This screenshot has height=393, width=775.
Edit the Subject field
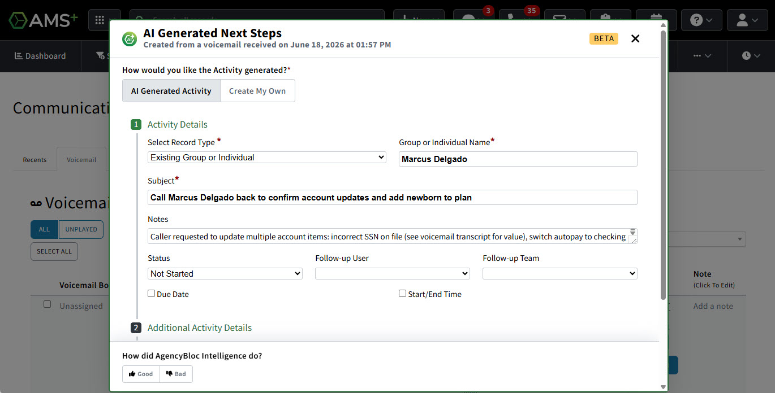coord(393,198)
